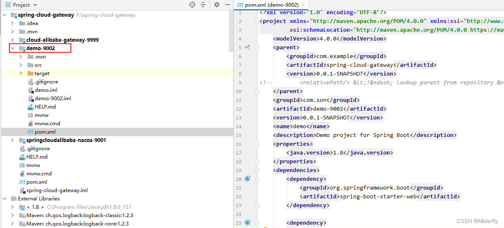Switch to the pom.xml (demo-9002) tab
Viewport: 504px width, 228px height.
click(x=271, y=5)
